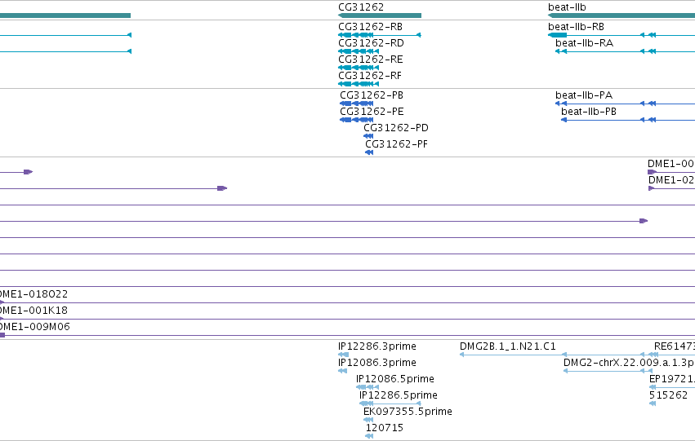Image resolution: width=695 pixels, height=441 pixels.
Task: Select the purple clone arrow ending mid-track
Action: coord(222,188)
